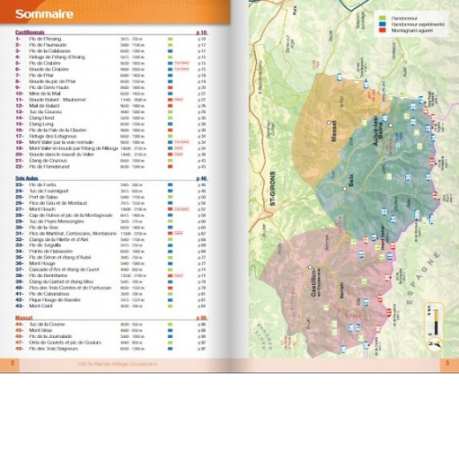Select the green Randonneur legend swatch
Screen dimensions: 459x459
(382, 19)
